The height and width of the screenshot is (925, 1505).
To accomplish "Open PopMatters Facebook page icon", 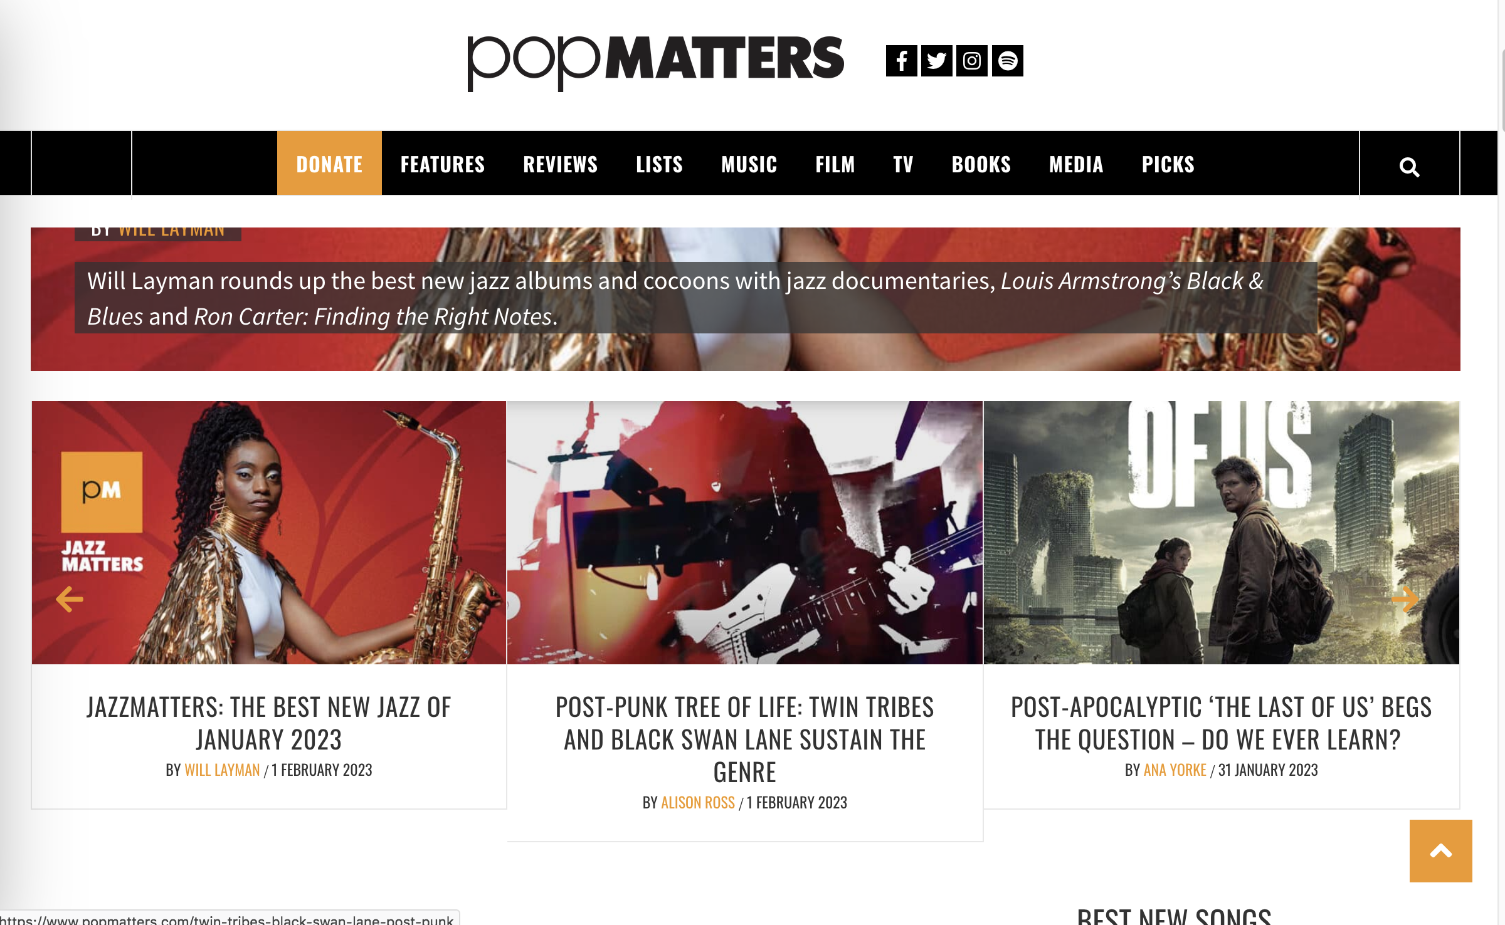I will pyautogui.click(x=901, y=61).
